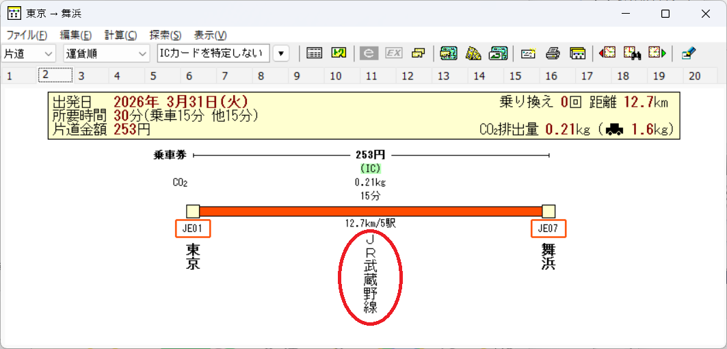
Task: Click the 東京 station square node
Action: pyautogui.click(x=193, y=211)
